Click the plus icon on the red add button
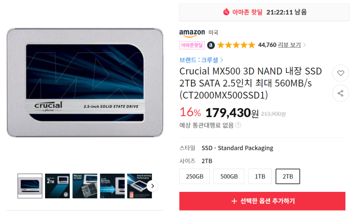The width and height of the screenshot is (355, 211). (x=234, y=201)
